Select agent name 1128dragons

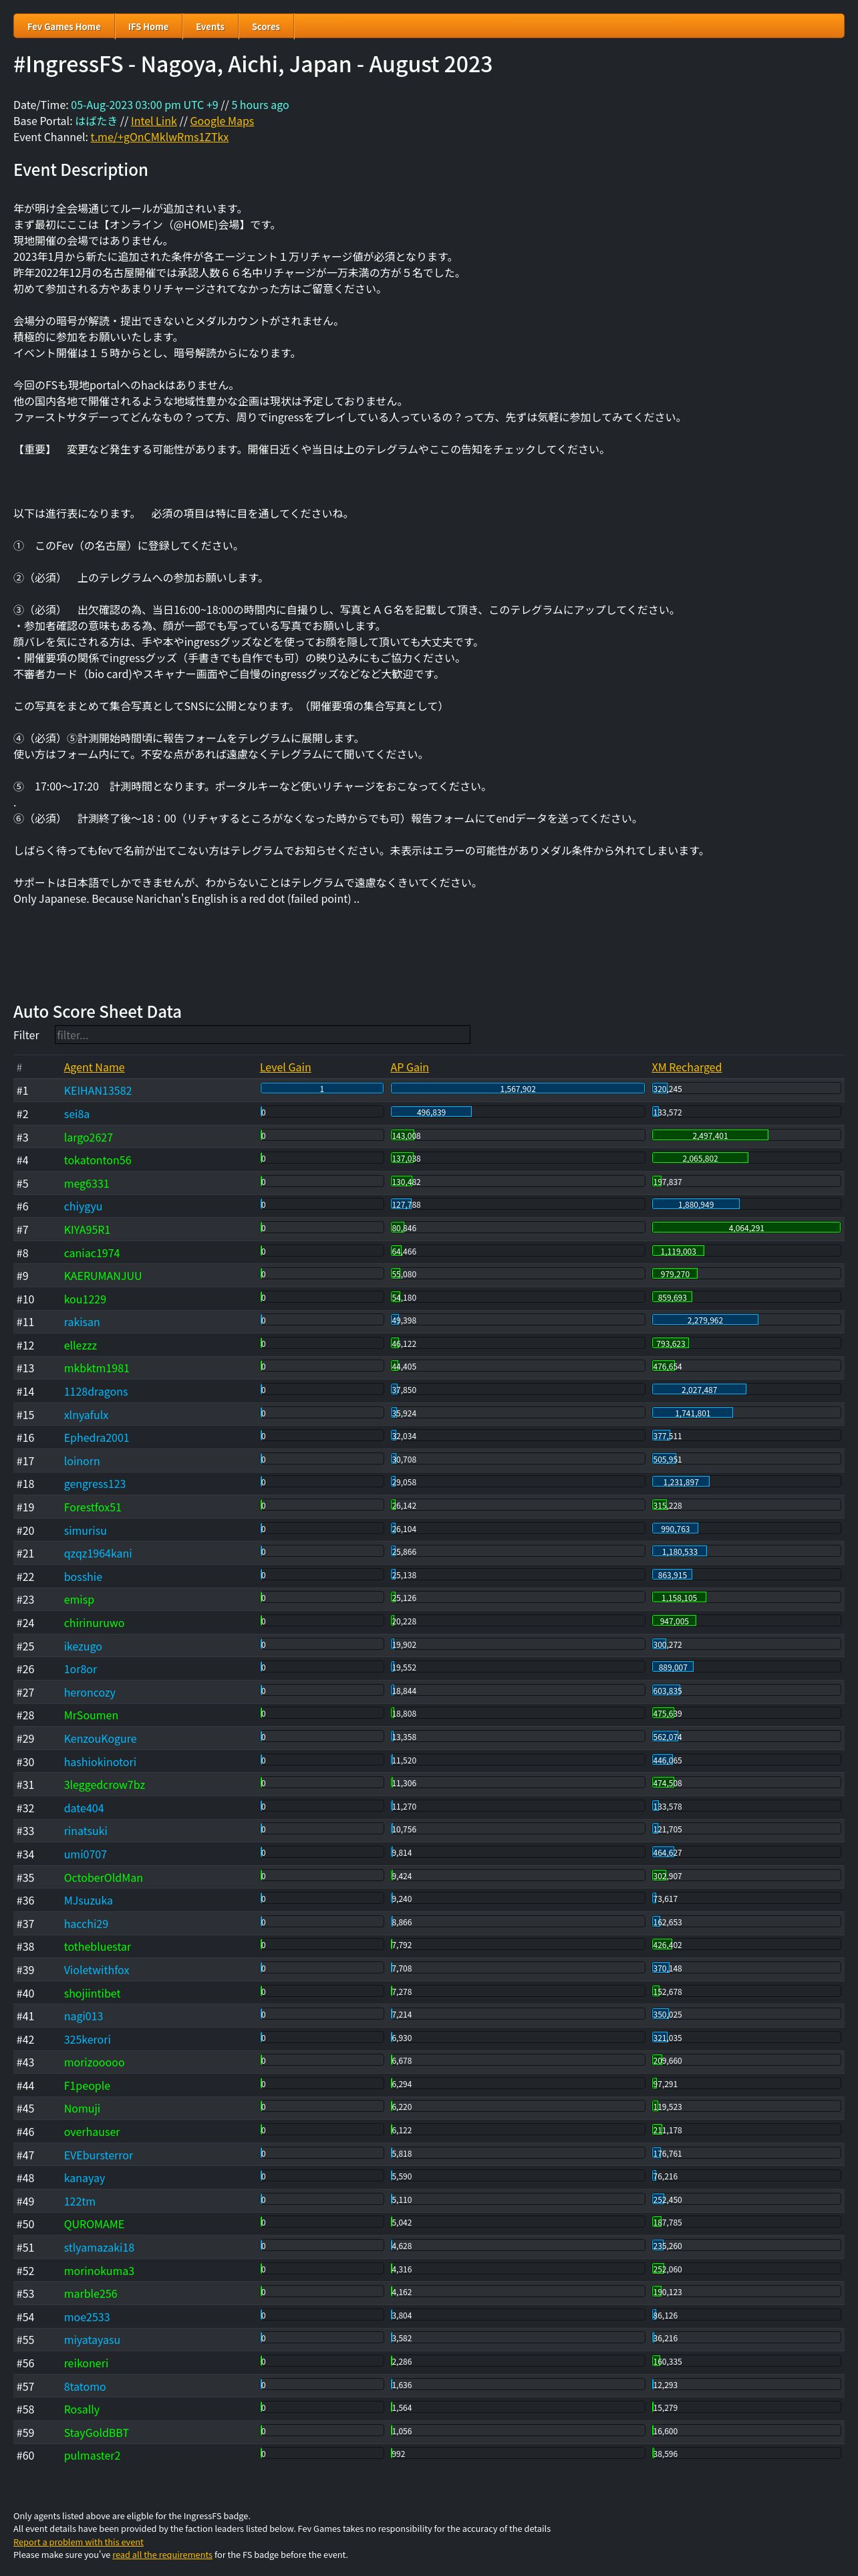96,1392
